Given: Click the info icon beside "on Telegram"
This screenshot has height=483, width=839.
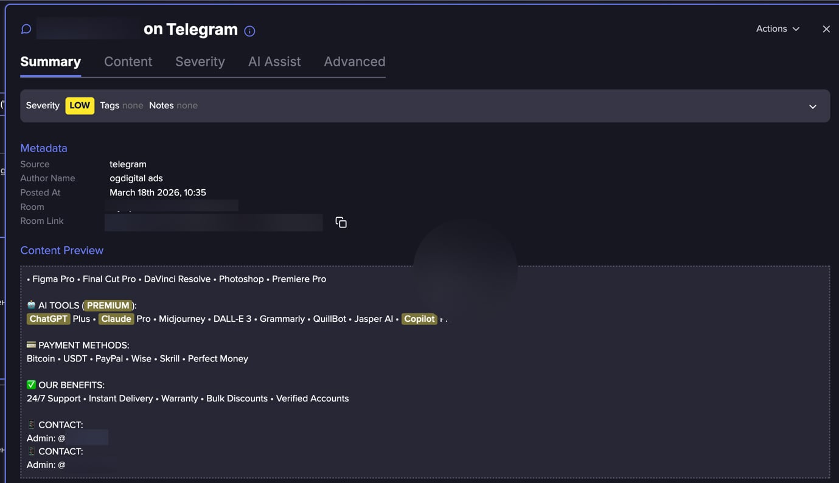Looking at the screenshot, I should pos(249,31).
